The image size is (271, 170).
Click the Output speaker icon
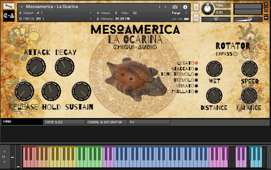tap(20, 13)
